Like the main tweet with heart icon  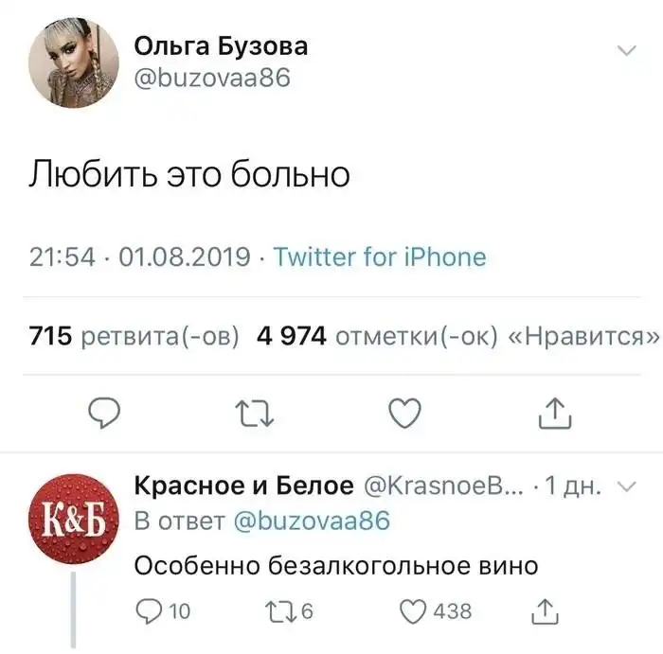(405, 413)
